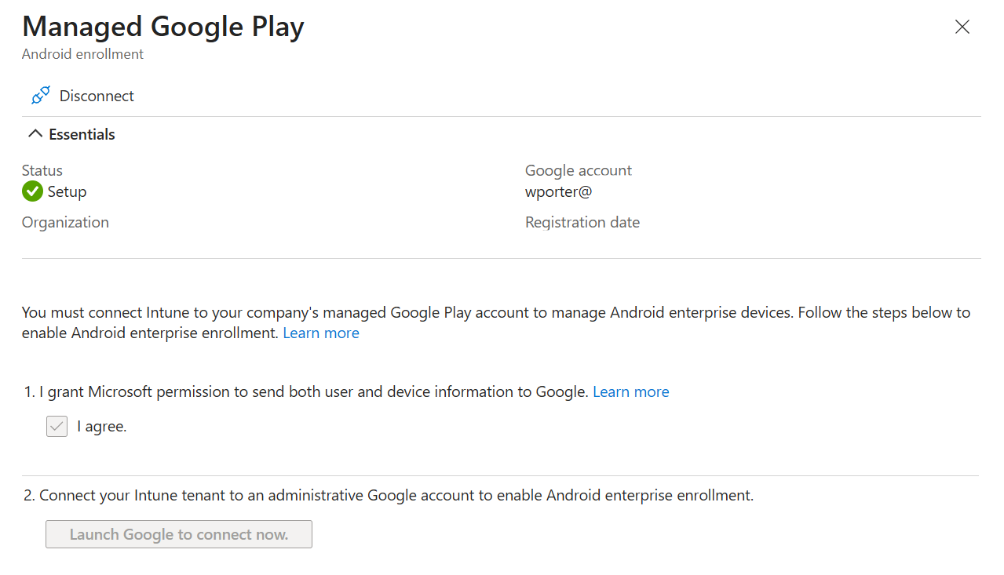Image resolution: width=1004 pixels, height=575 pixels.
Task: Click Launch Google to connect now button
Action: click(179, 534)
